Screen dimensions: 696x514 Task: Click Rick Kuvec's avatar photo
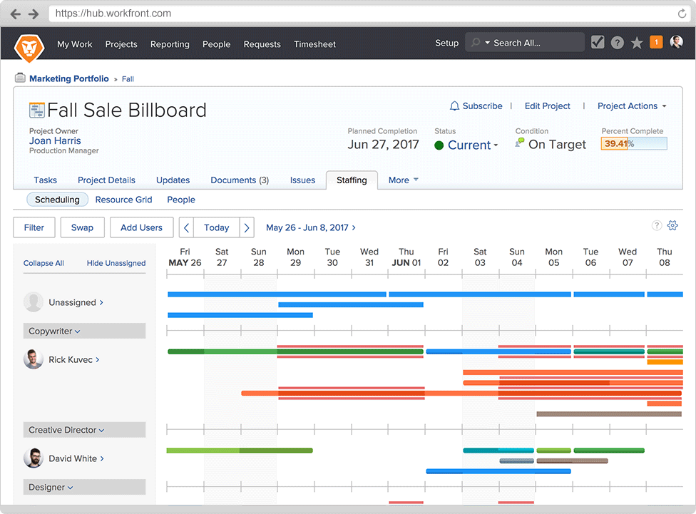point(34,359)
